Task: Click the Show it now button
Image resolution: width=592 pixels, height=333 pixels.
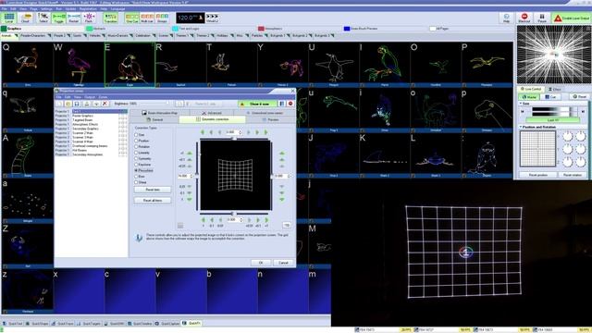Action: [x=257, y=104]
